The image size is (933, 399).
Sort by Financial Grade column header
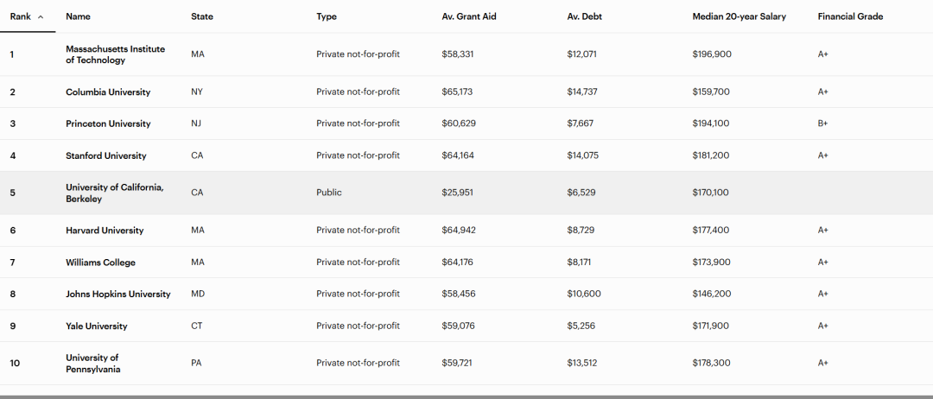(850, 16)
